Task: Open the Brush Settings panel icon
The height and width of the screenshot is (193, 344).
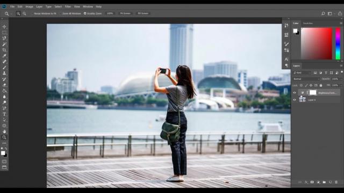Action: 286,50
